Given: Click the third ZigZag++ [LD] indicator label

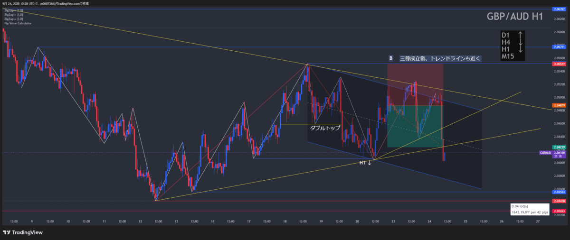Looking at the screenshot, I should click(13, 19).
